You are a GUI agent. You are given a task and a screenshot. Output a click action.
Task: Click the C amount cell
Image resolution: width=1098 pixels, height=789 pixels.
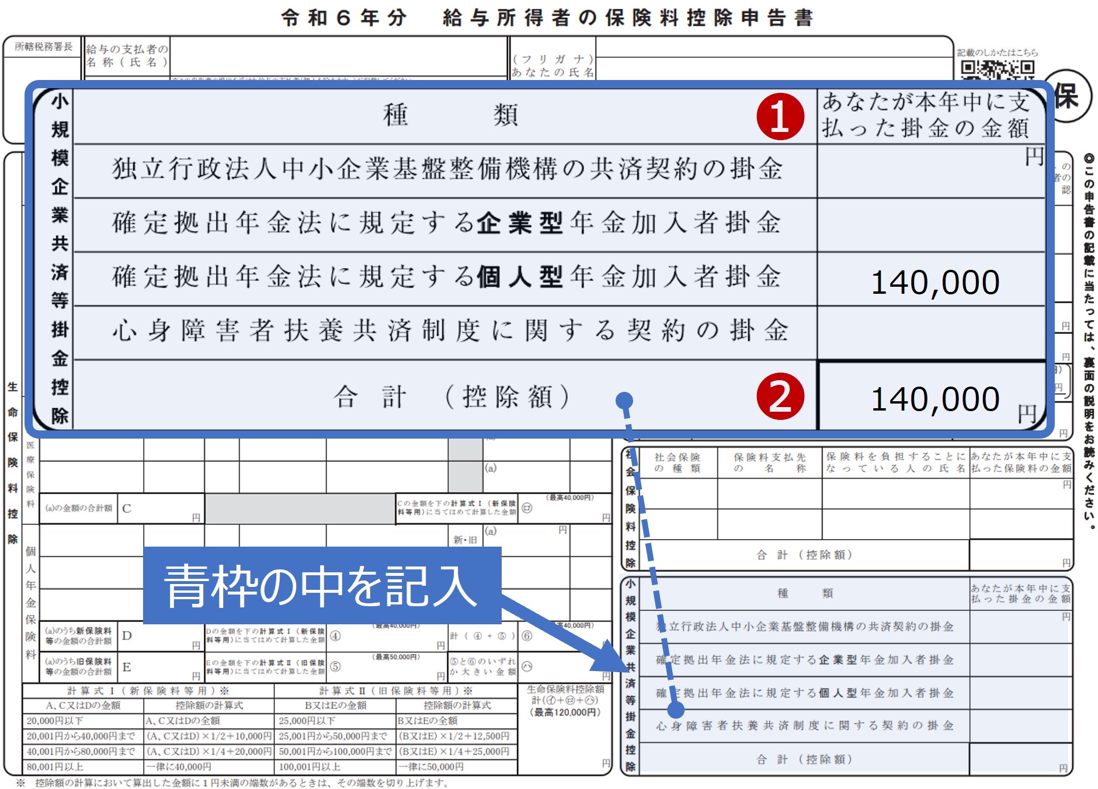click(161, 509)
